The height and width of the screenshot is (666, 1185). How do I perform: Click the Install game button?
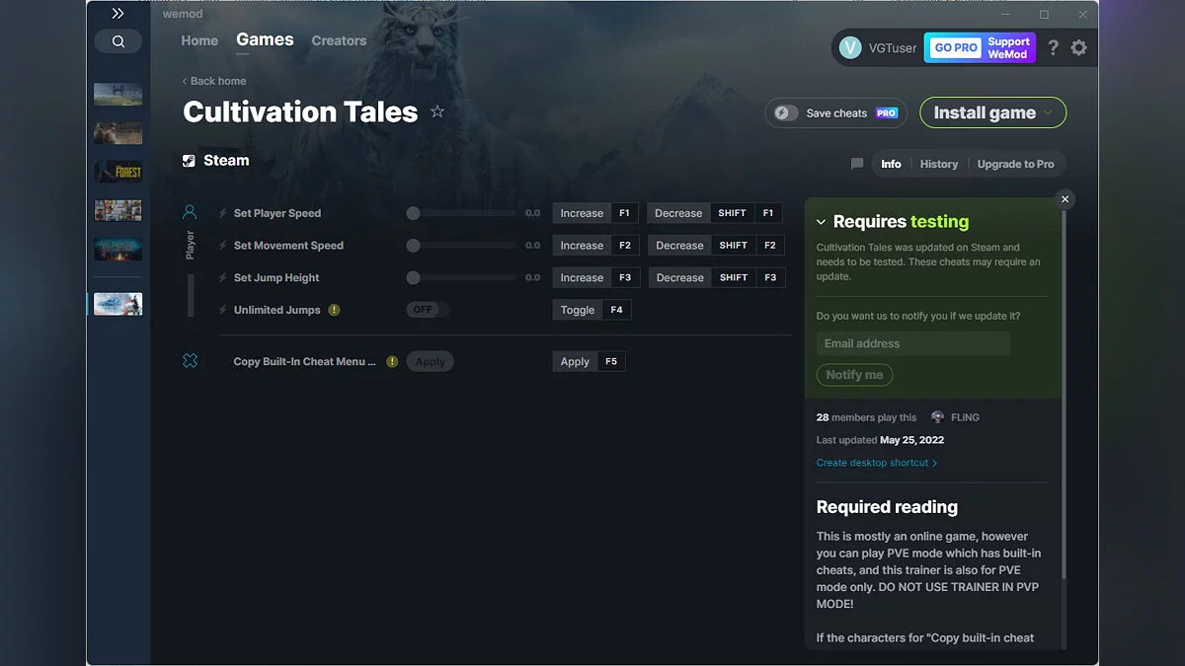tap(993, 112)
